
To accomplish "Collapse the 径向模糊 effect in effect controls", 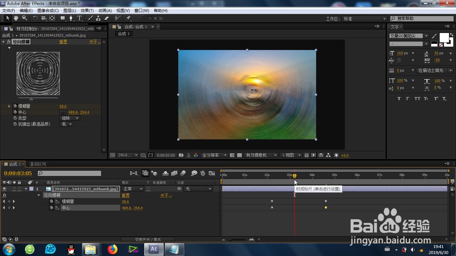I will tap(3, 42).
